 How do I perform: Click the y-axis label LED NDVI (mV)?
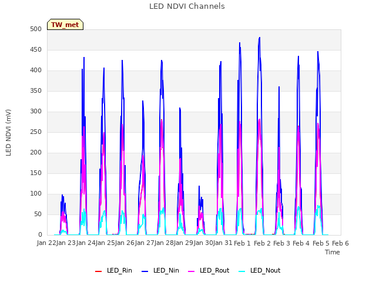(8, 132)
